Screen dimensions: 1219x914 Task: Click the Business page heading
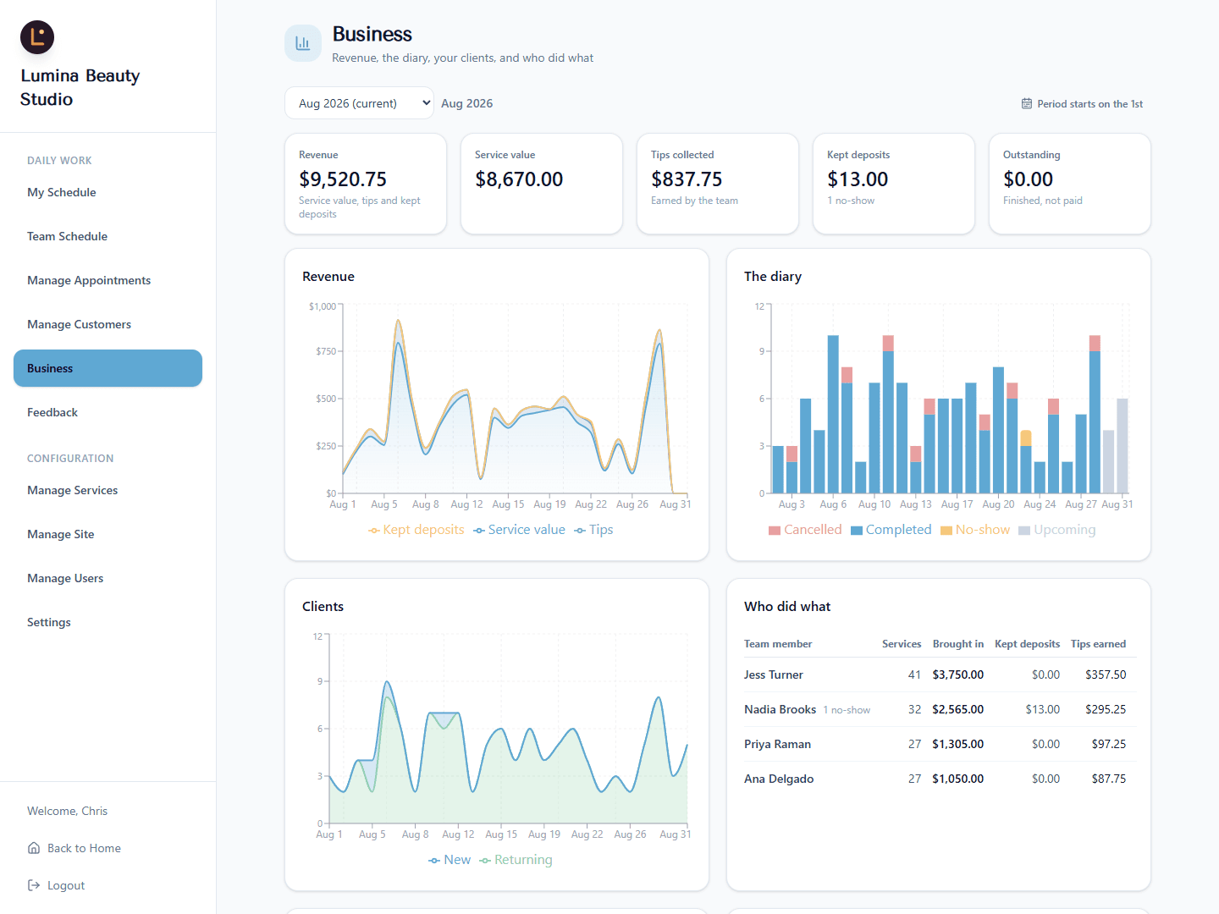click(372, 34)
